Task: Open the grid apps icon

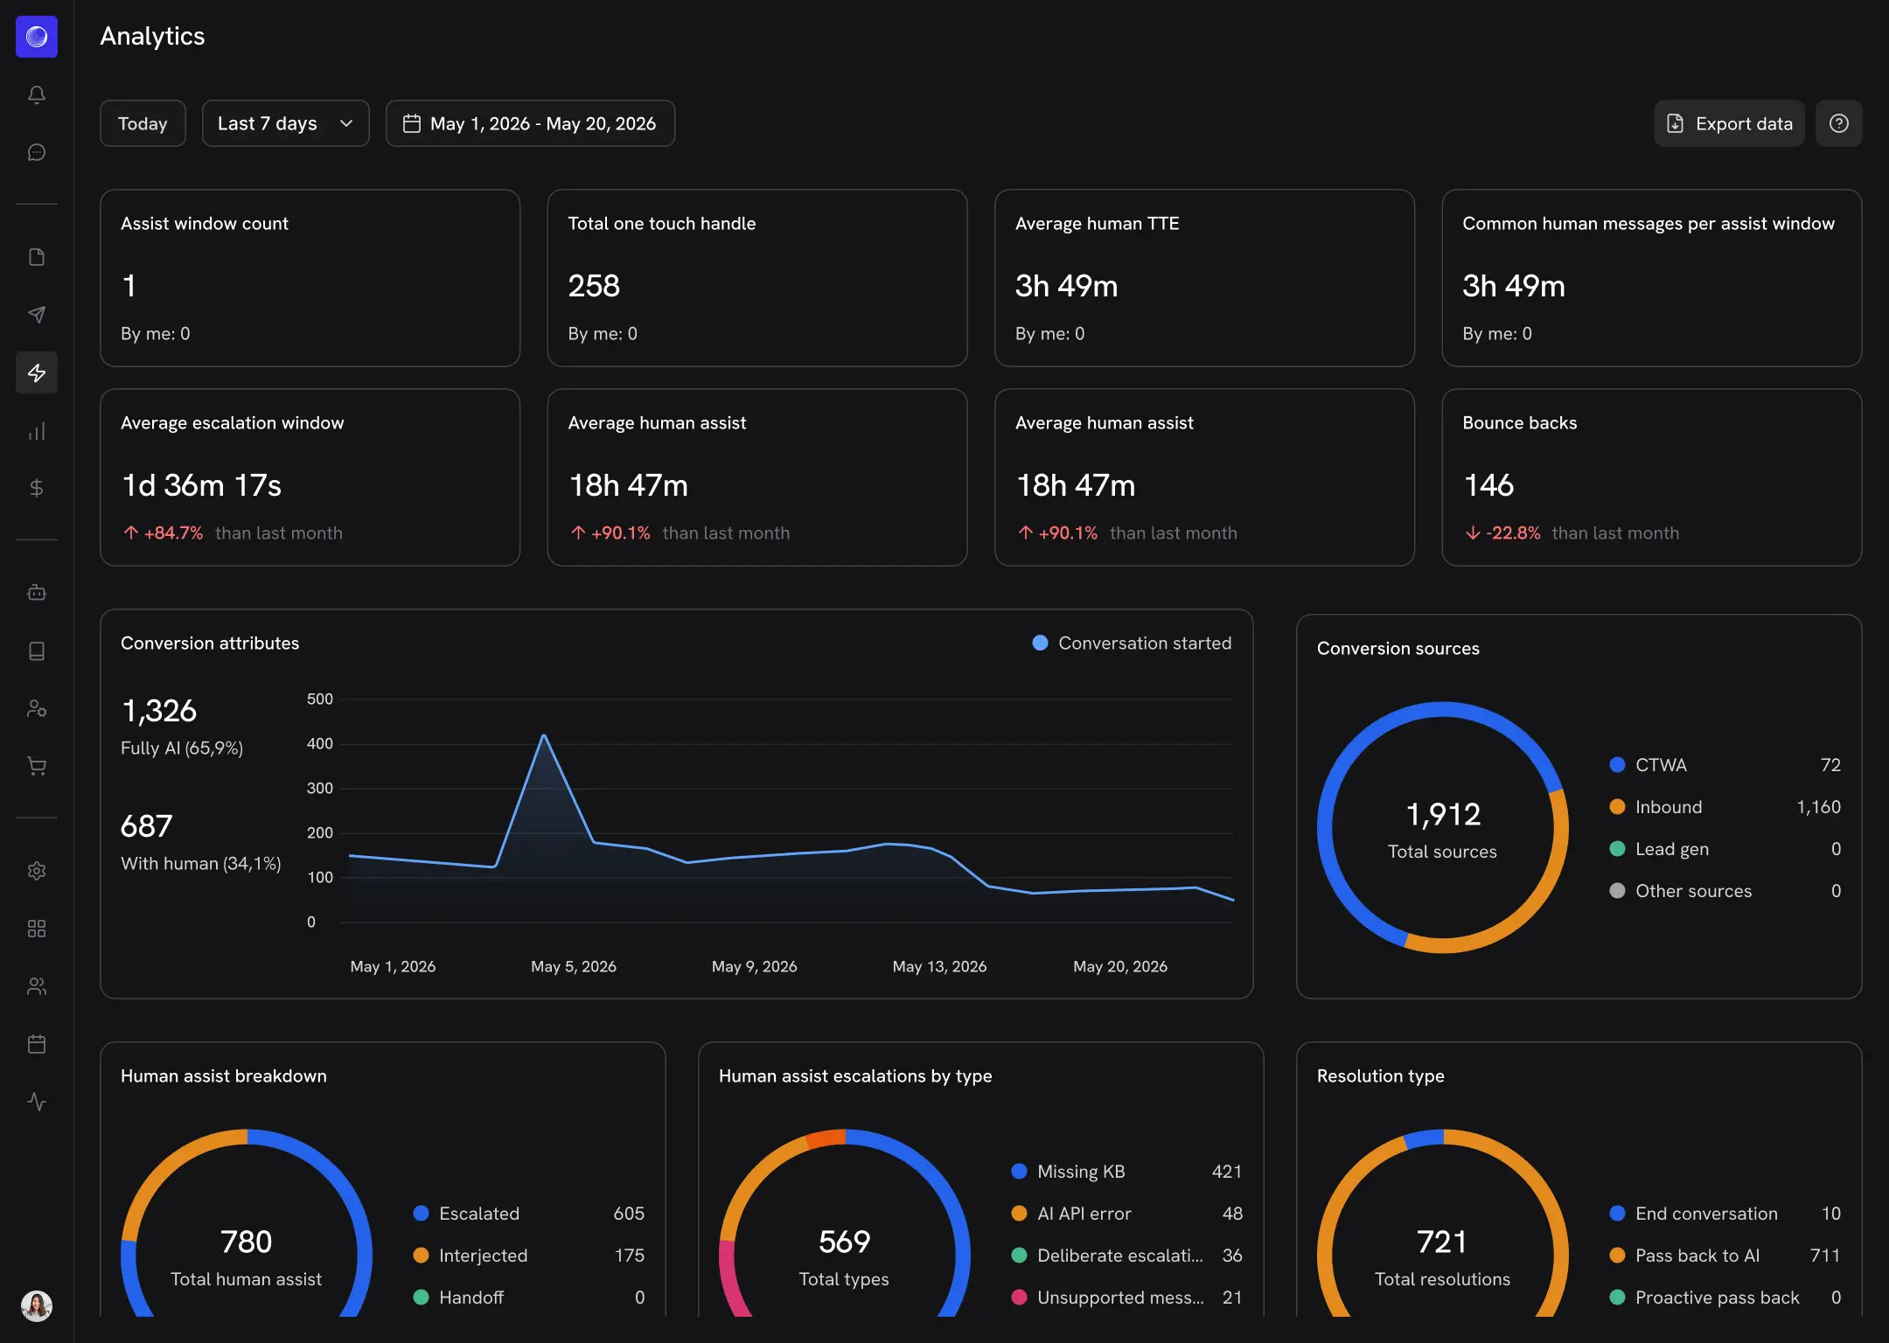Action: click(x=37, y=929)
